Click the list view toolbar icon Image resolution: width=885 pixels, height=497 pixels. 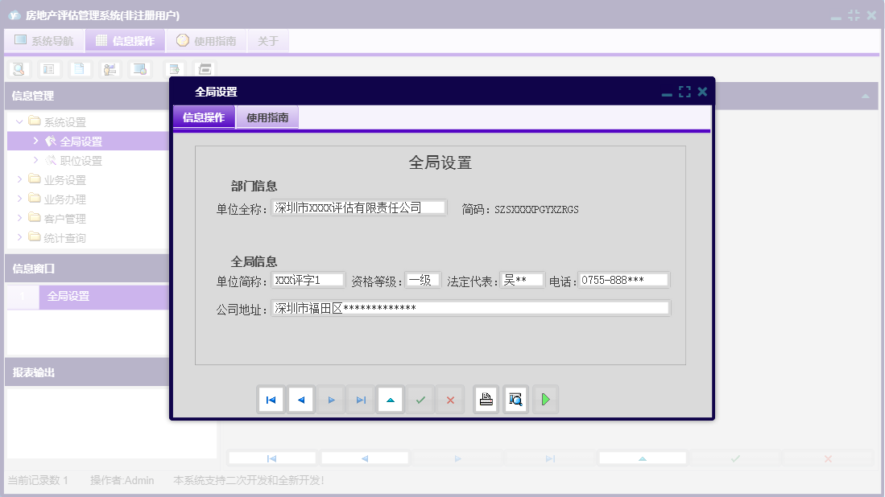48,69
